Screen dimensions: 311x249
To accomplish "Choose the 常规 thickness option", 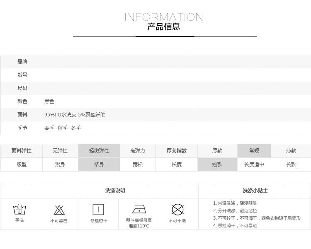I will [254, 151].
